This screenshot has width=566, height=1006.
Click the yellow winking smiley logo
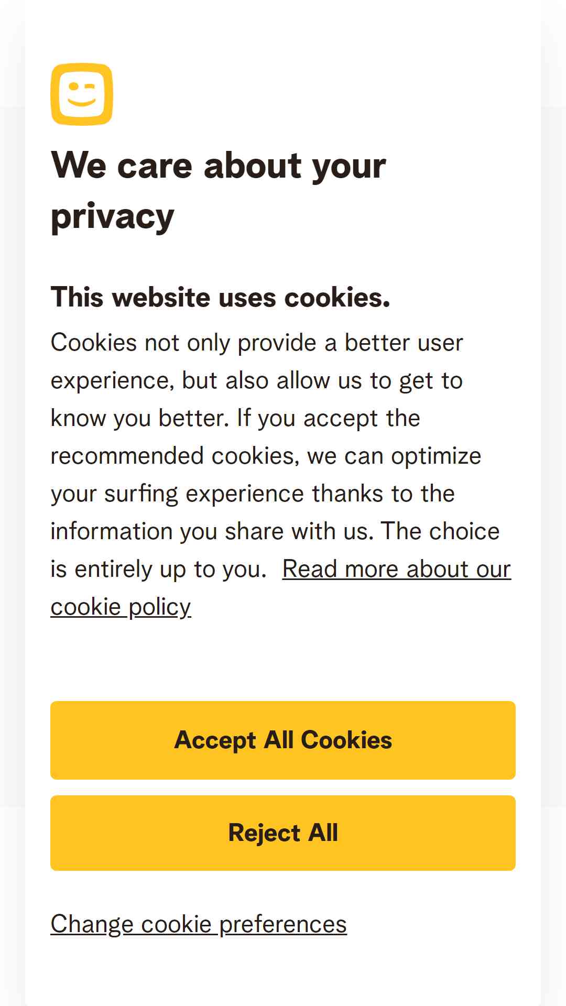tap(82, 94)
